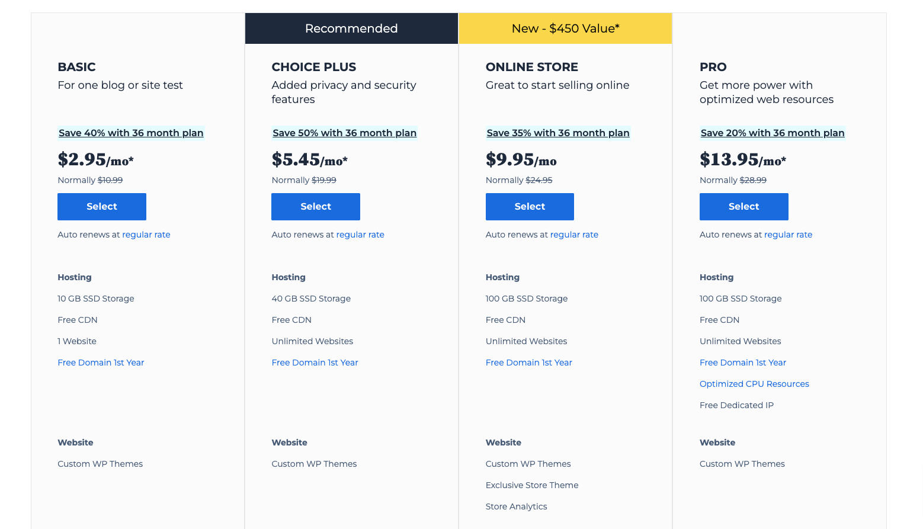Open 'Save 50% with 36 month plan' link
Screen dimensions: 923x529
344,133
